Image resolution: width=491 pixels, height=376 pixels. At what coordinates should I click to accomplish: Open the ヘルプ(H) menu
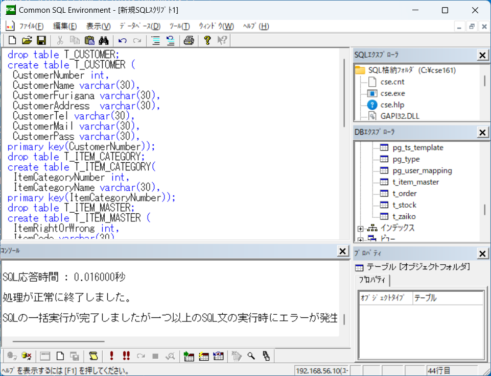(256, 26)
